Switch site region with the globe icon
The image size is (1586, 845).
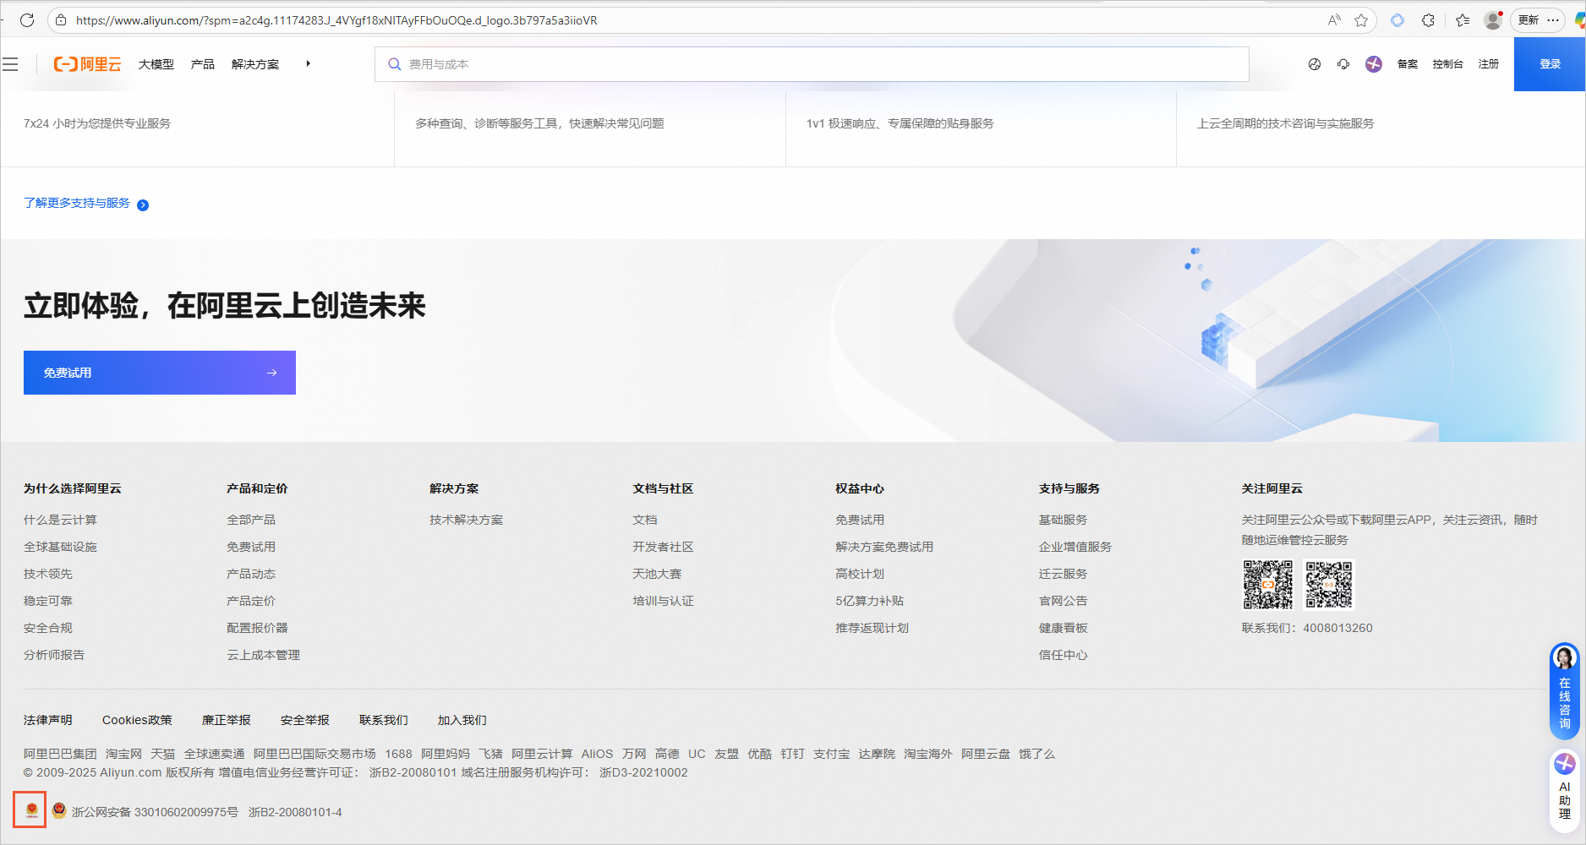[x=1315, y=64]
